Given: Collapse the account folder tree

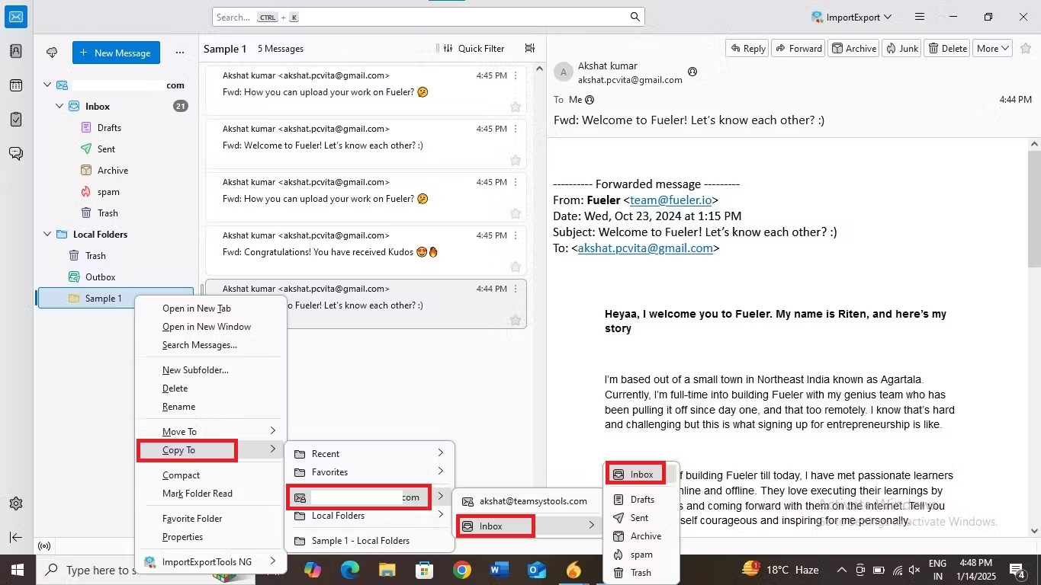Looking at the screenshot, I should (47, 85).
